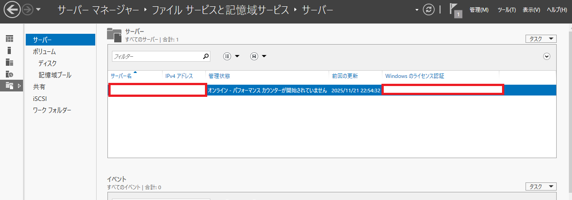Select ボリューム in the navigation pane
Image resolution: width=572 pixels, height=200 pixels.
pos(44,52)
